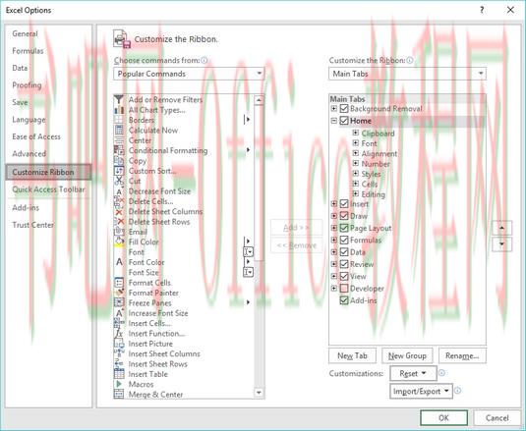Click the Borders command icon
Screen dimensions: 526x431
point(119,120)
